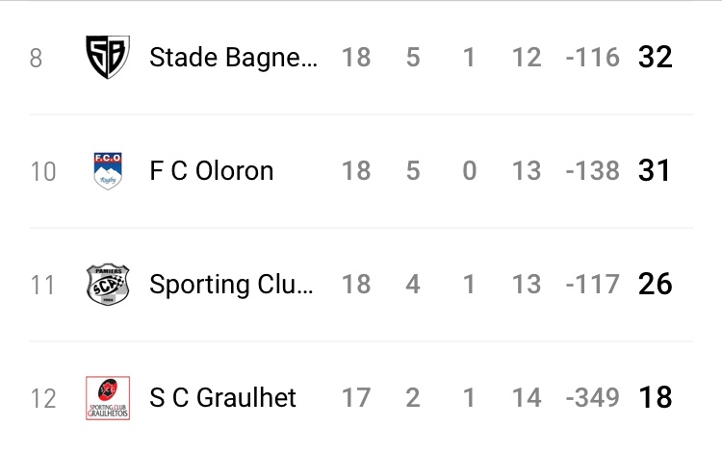
Task: Select the Sporting Clu... team name
Action: (x=231, y=285)
